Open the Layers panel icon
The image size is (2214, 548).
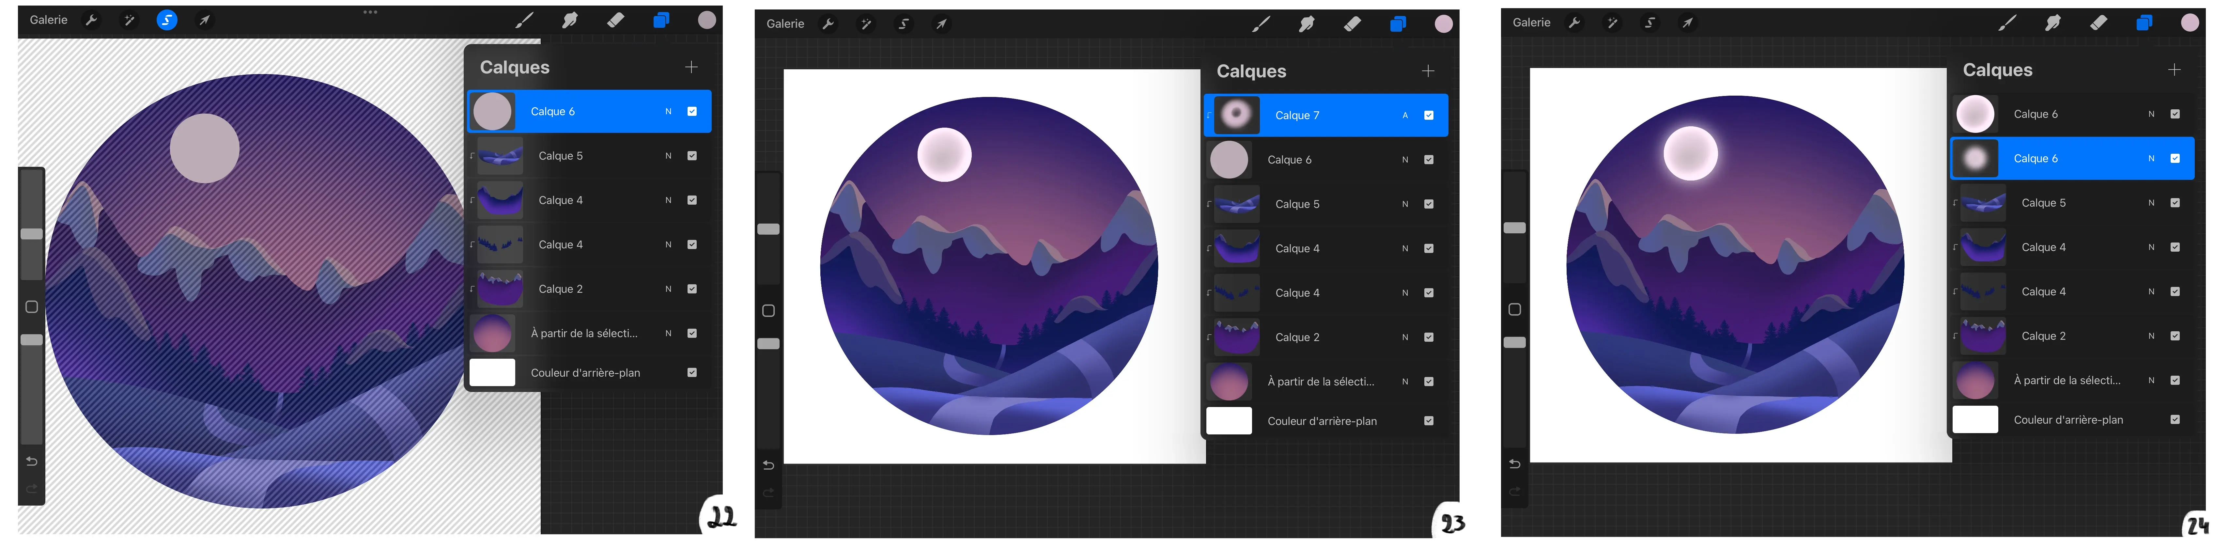point(661,20)
